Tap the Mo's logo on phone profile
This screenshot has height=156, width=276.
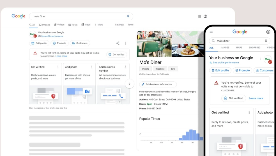click(268, 59)
